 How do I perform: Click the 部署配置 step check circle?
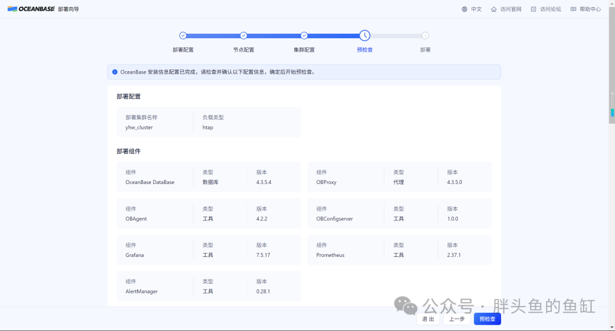tap(183, 36)
